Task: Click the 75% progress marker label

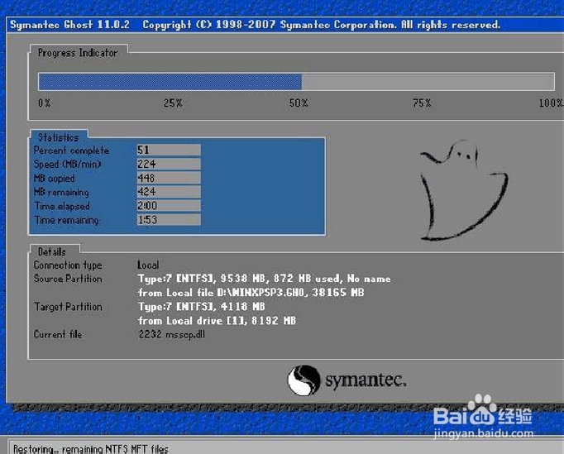Action: 422,103
